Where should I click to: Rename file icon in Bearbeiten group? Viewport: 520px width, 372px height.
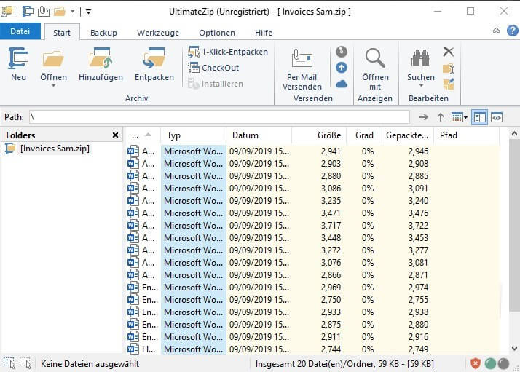pyautogui.click(x=449, y=68)
